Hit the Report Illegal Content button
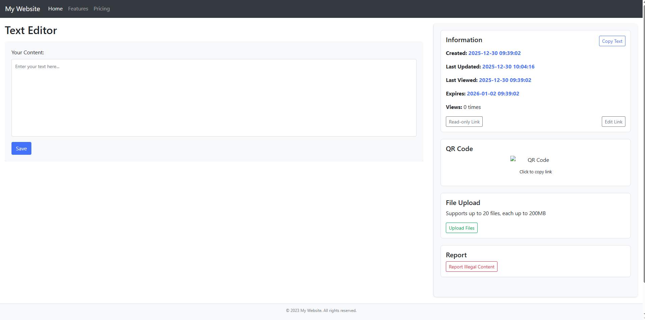 pos(472,267)
